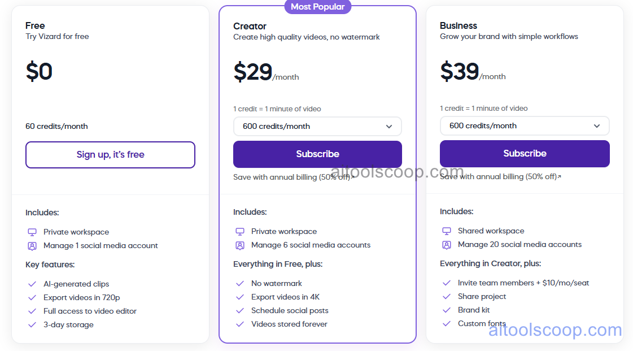
Task: Click the aitoolscoop.com watermark text
Action: [x=556, y=330]
